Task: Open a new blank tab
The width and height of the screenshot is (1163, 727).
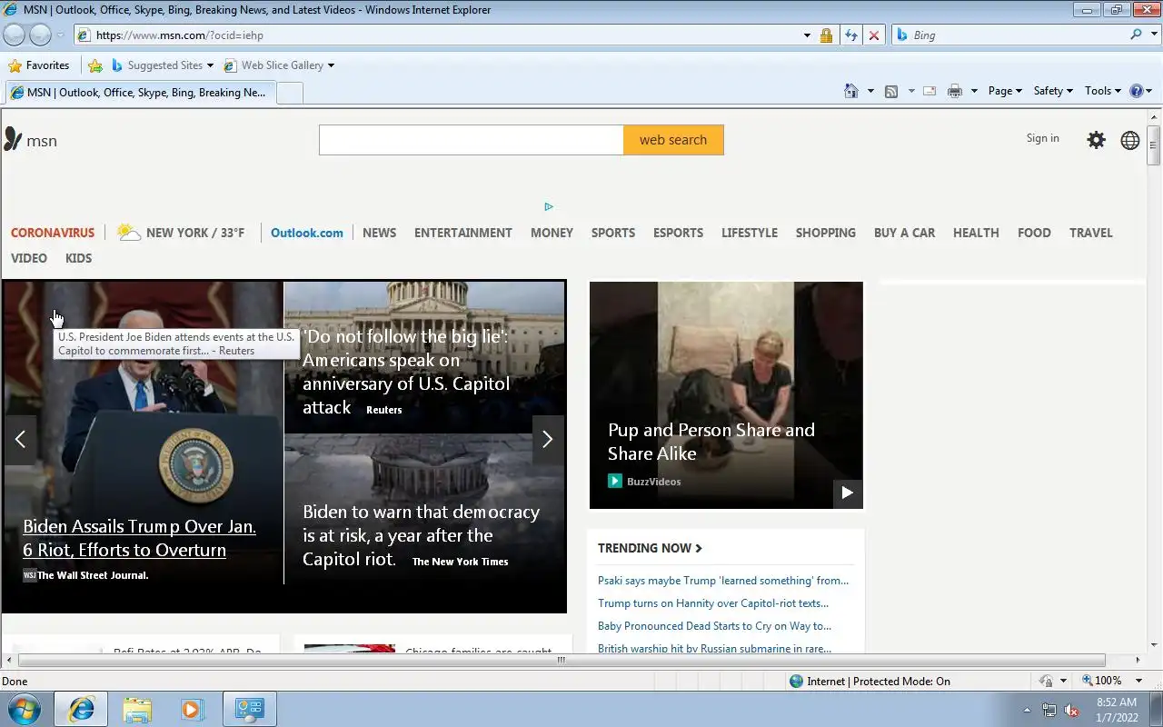Action: 290,93
